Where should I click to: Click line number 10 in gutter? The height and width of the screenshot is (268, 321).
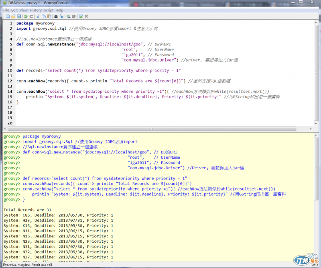point(10,71)
